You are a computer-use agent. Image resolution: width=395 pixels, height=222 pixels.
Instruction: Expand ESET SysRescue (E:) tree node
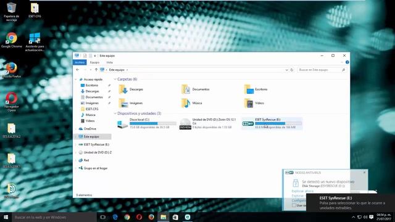click(76, 144)
